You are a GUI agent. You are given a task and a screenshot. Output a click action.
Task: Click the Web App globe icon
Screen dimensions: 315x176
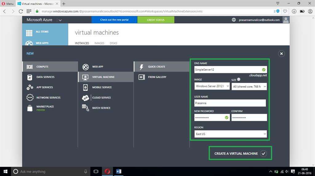click(x=86, y=67)
